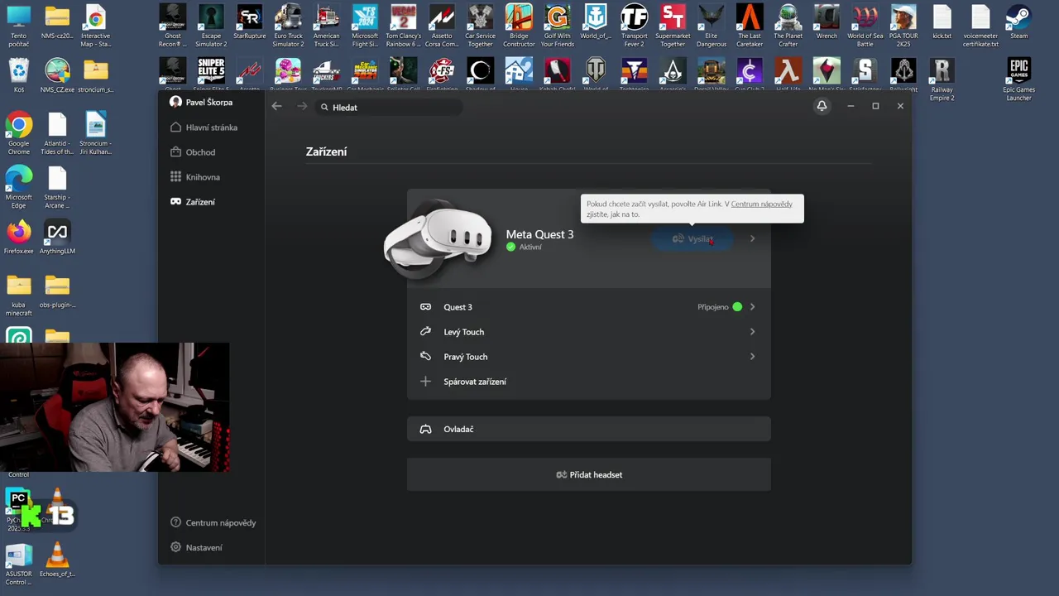Viewport: 1059px width, 596px height.
Task: Focus the Hledat search field
Action: (389, 108)
